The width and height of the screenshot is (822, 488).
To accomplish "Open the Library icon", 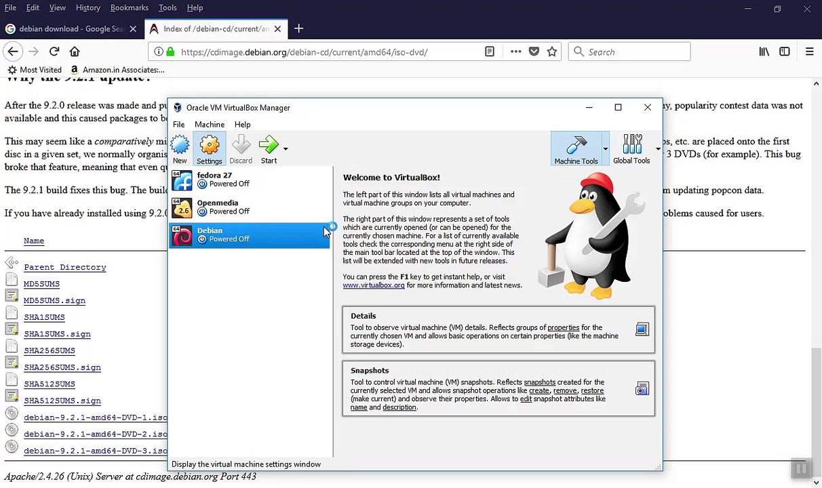I will (764, 52).
